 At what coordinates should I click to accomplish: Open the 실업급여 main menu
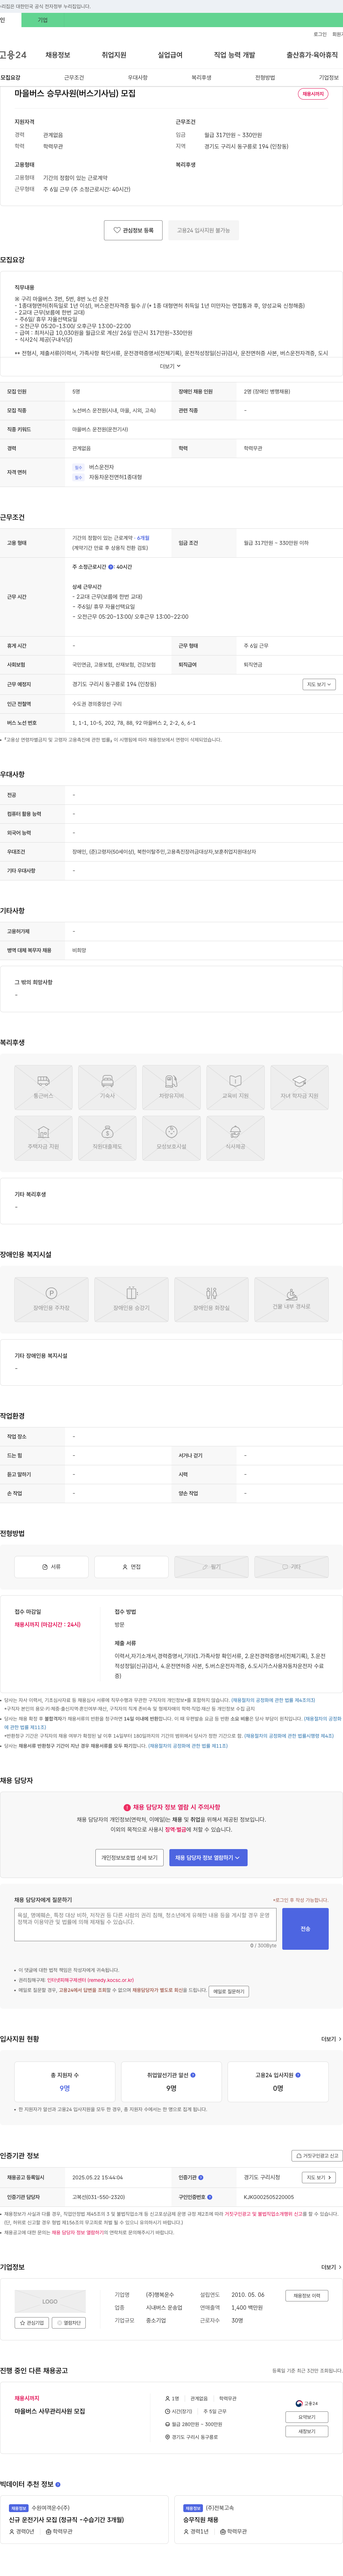click(x=170, y=55)
